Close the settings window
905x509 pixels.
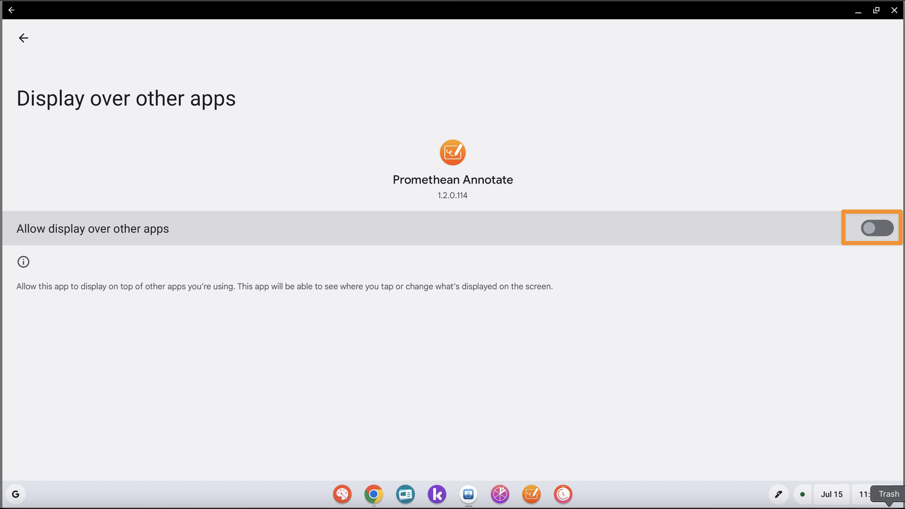point(894,10)
